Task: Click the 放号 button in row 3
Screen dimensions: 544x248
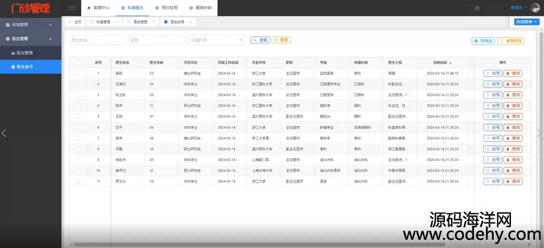Action: click(492, 94)
